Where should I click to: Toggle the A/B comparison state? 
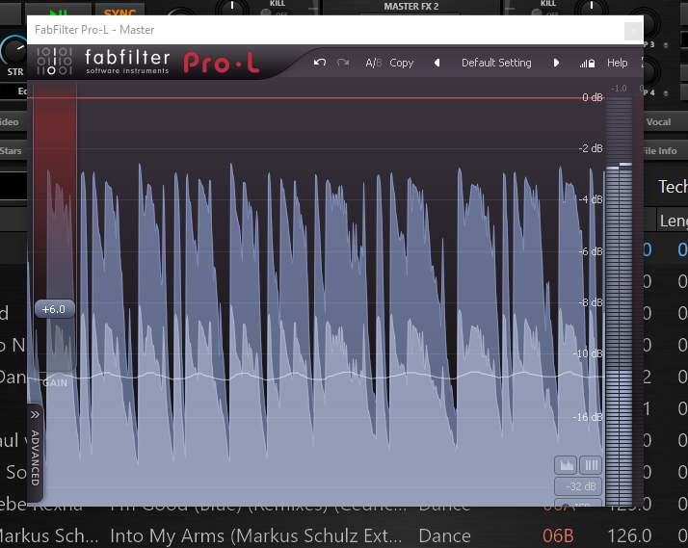tap(374, 64)
